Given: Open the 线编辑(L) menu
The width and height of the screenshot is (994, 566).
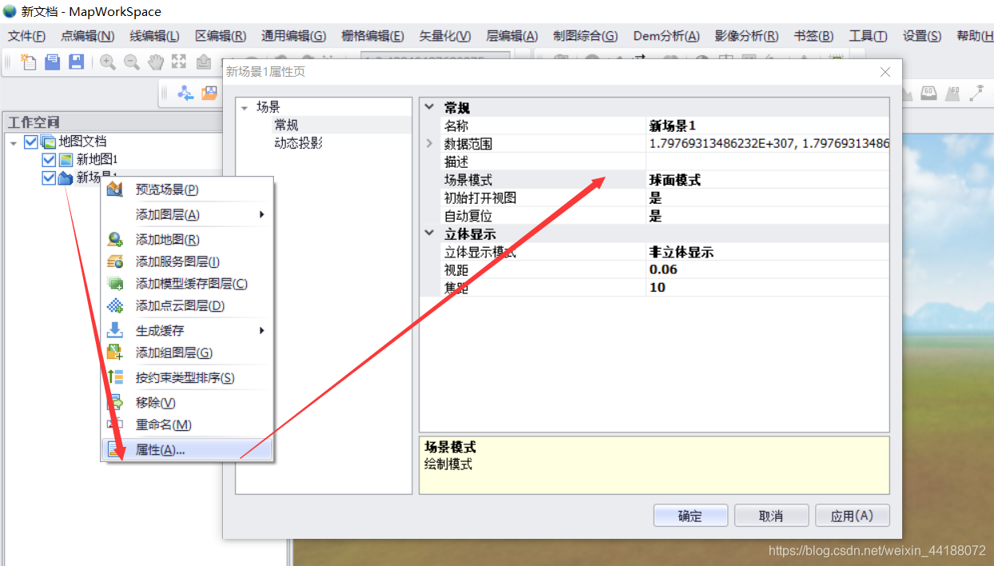Looking at the screenshot, I should click(155, 36).
